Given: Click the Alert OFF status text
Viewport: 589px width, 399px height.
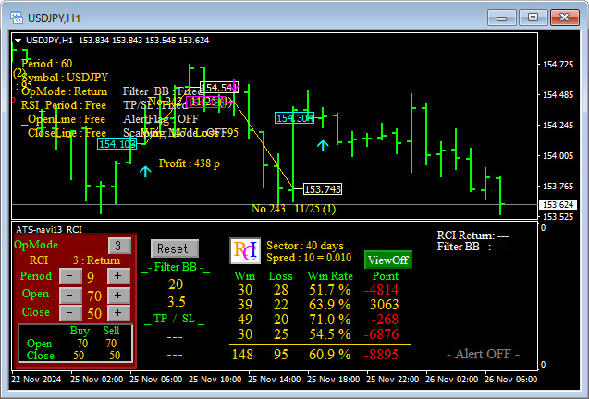Looking at the screenshot, I should point(483,354).
